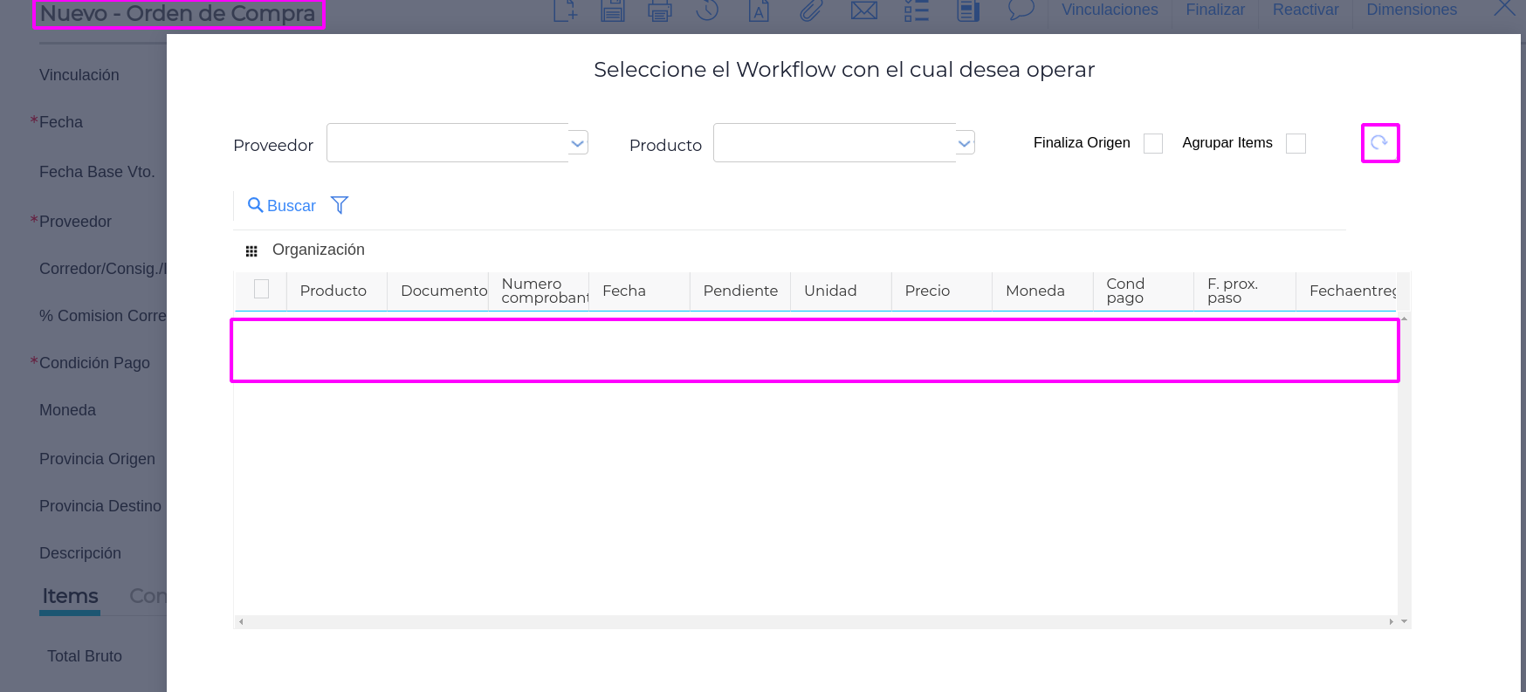Click the save diskette icon in the toolbar
Viewport: 1526px width, 692px height.
(613, 10)
